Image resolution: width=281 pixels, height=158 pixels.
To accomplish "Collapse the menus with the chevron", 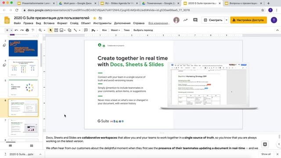I will tap(277, 30).
